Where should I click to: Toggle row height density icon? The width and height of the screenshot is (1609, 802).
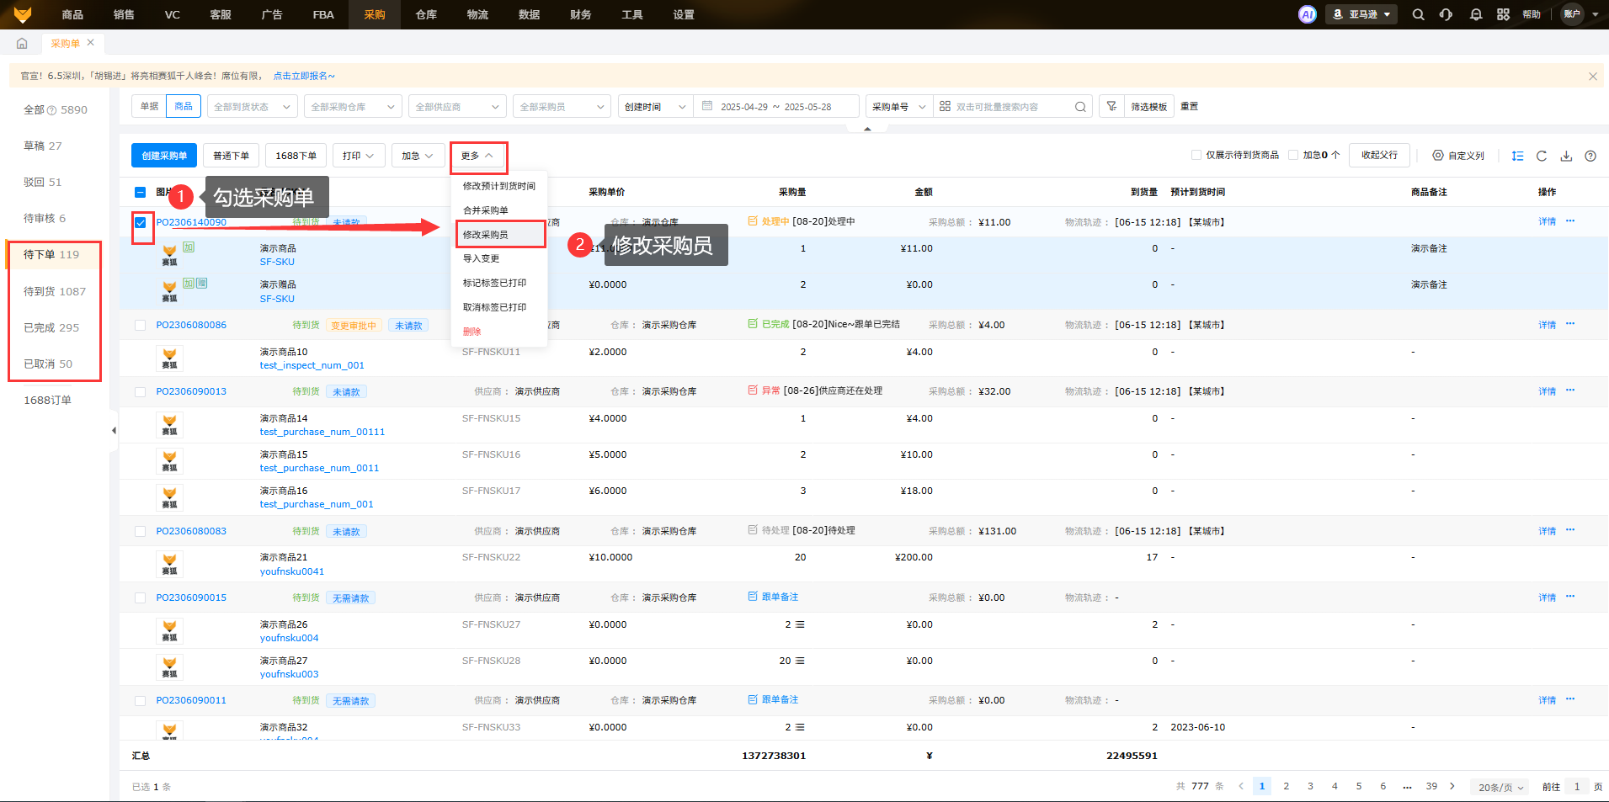pyautogui.click(x=1517, y=156)
